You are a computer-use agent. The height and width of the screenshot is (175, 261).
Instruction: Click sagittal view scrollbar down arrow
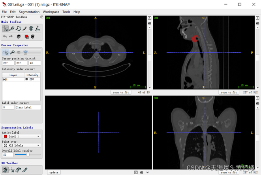pyautogui.click(x=257, y=88)
